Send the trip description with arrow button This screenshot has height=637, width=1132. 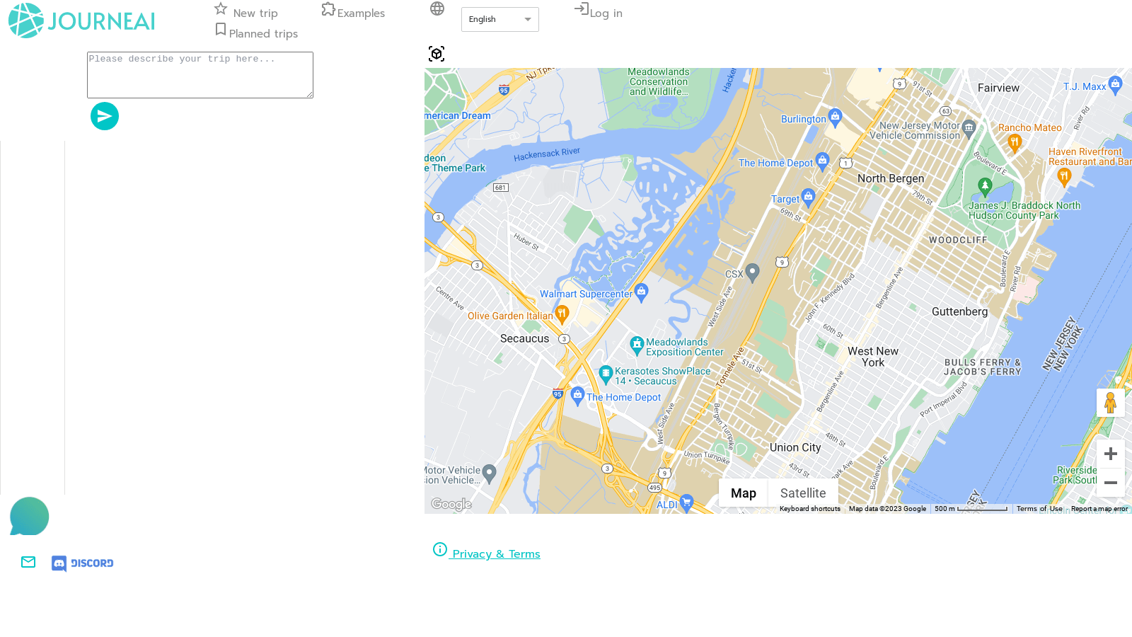105,116
